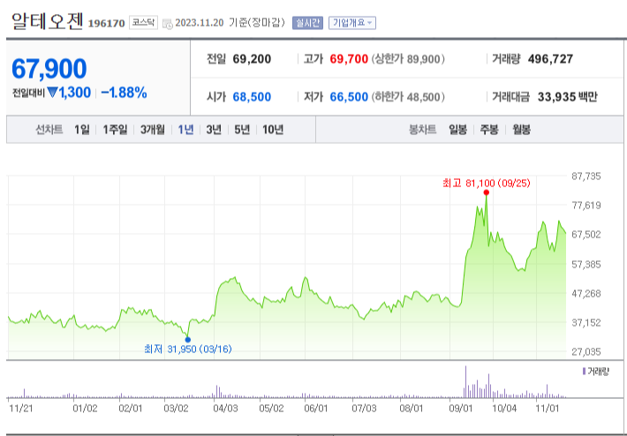Click the current price 67,900
This screenshot has width=627, height=436.
tap(49, 68)
